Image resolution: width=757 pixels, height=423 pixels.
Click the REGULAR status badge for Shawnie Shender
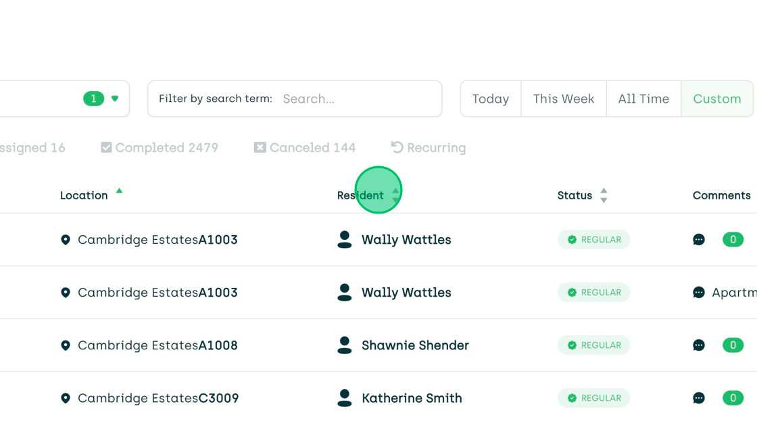point(593,345)
